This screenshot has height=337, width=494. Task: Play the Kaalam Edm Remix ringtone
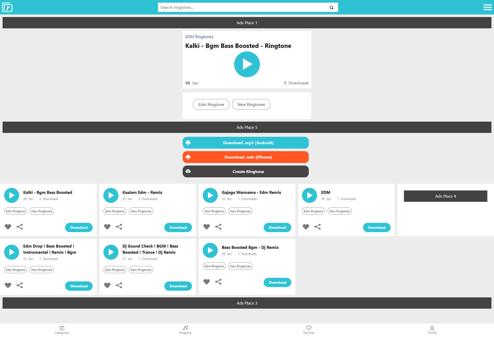pyautogui.click(x=111, y=195)
